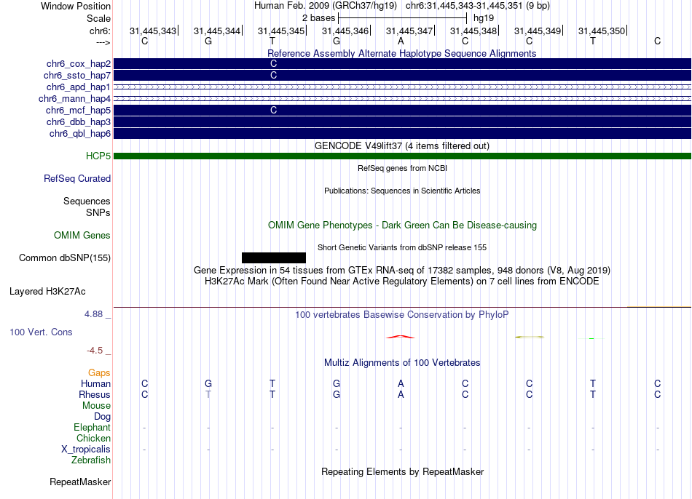The image size is (692, 499).
Task: Click the 100 Vert. Cons label
Action: [41, 332]
